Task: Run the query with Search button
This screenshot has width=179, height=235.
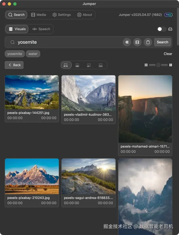Action: [x=163, y=42]
